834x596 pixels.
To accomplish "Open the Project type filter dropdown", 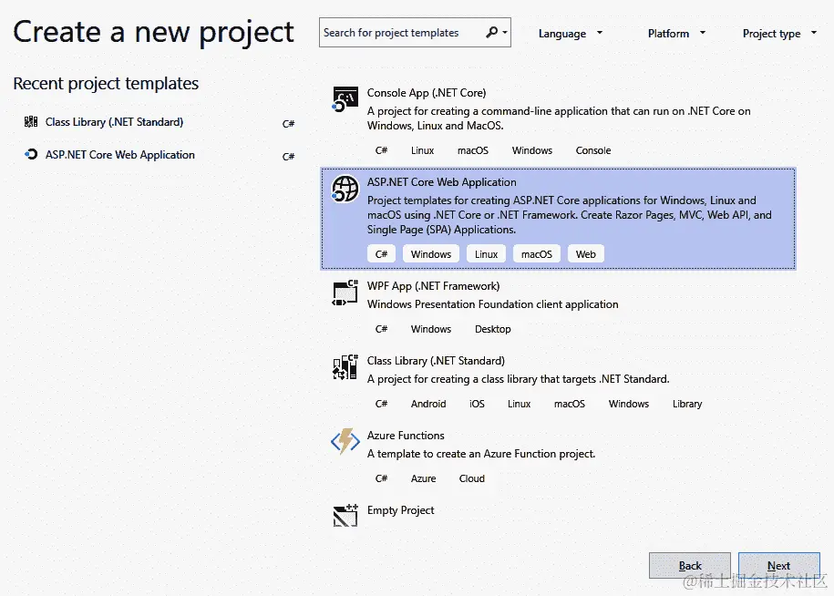I will pos(779,34).
